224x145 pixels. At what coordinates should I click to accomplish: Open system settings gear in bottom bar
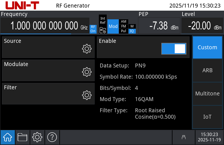point(37,137)
